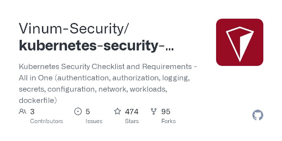
Task: Open the Vinum-Security owner name
Action: [x=74, y=29]
